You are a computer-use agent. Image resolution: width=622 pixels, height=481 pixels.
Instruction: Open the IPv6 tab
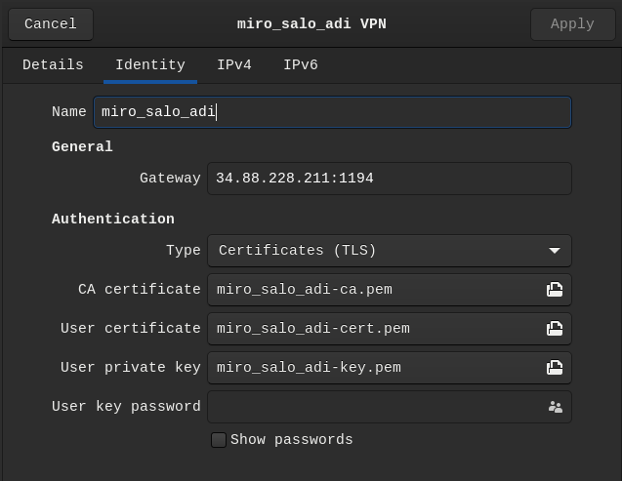tap(301, 65)
